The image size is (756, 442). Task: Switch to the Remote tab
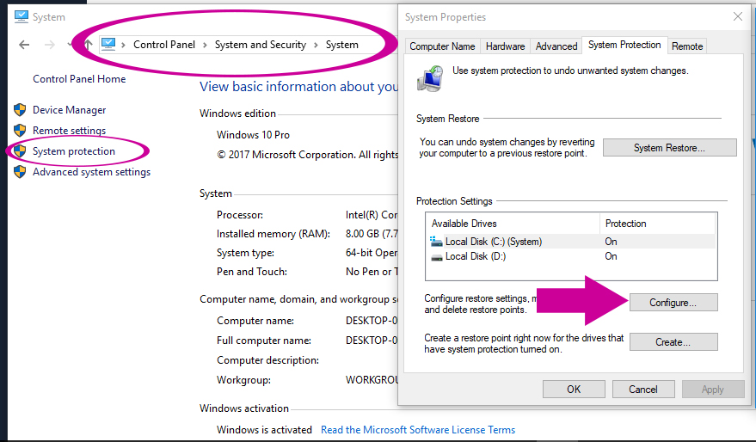[x=687, y=46]
